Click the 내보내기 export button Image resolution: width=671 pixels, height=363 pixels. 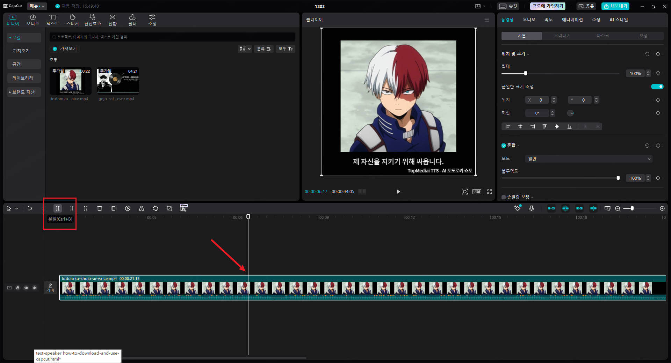click(615, 6)
